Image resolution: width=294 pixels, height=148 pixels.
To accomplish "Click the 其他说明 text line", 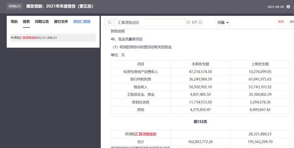I will click(x=118, y=31).
